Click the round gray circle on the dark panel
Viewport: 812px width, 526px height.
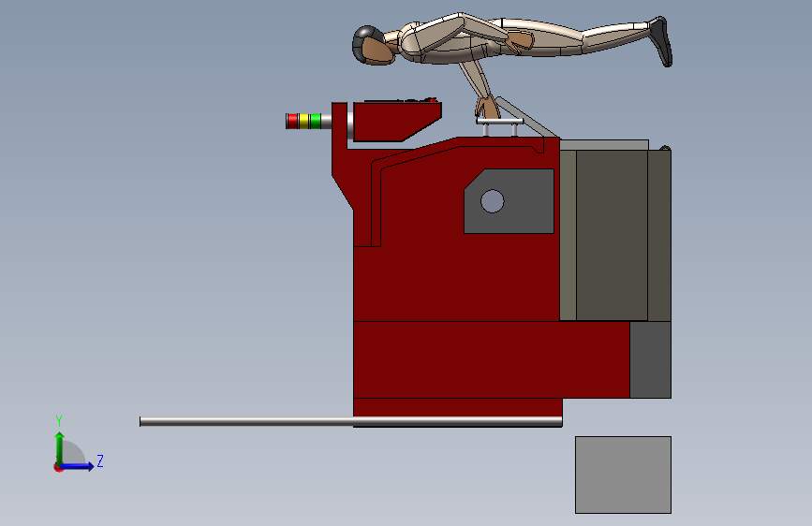[492, 201]
